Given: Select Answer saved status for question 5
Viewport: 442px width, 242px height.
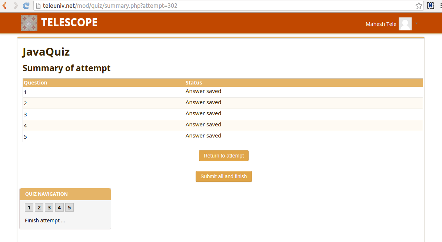Looking at the screenshot, I should pyautogui.click(x=203, y=136).
